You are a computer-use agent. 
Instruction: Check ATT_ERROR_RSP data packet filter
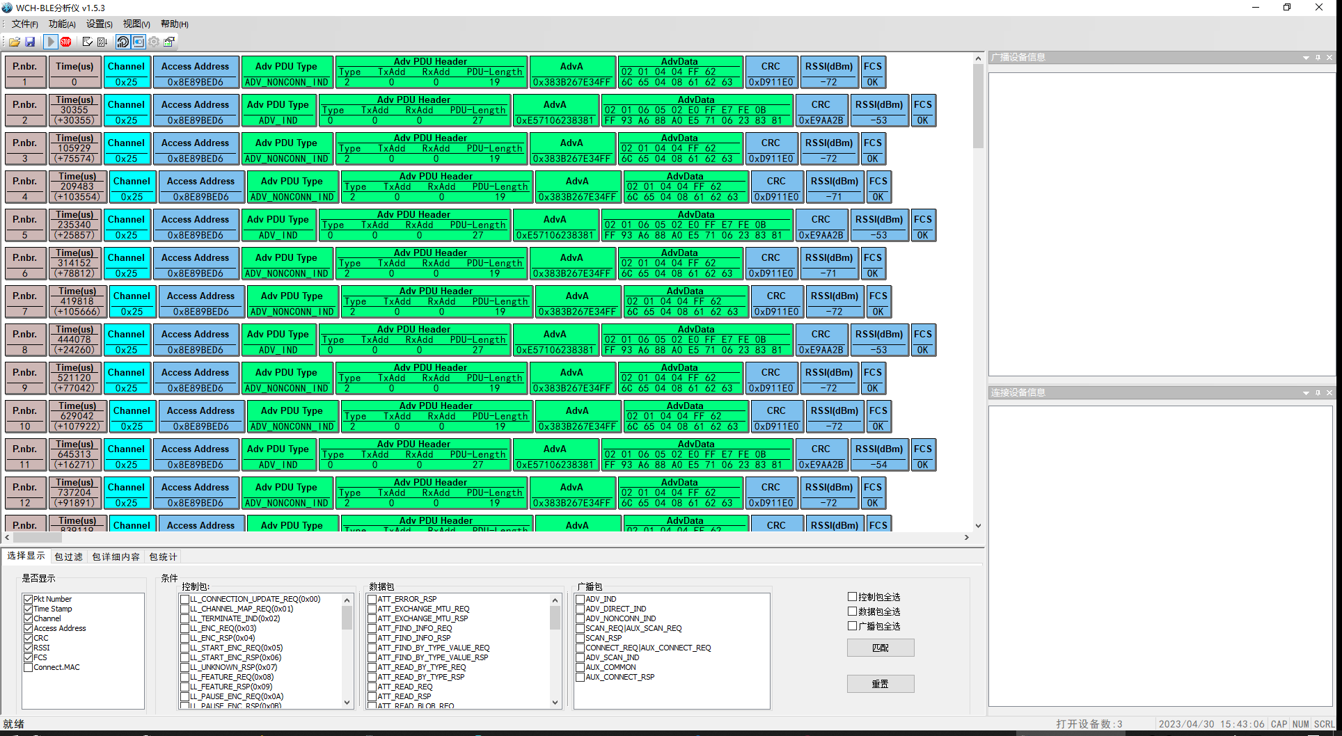click(x=372, y=599)
